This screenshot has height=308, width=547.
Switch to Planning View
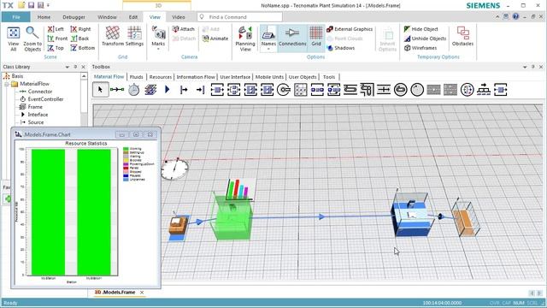pyautogui.click(x=245, y=39)
